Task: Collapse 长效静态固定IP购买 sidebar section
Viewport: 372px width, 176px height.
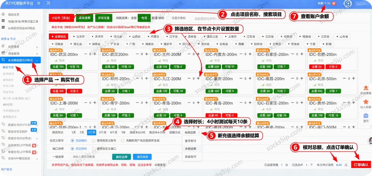Action: (37, 60)
